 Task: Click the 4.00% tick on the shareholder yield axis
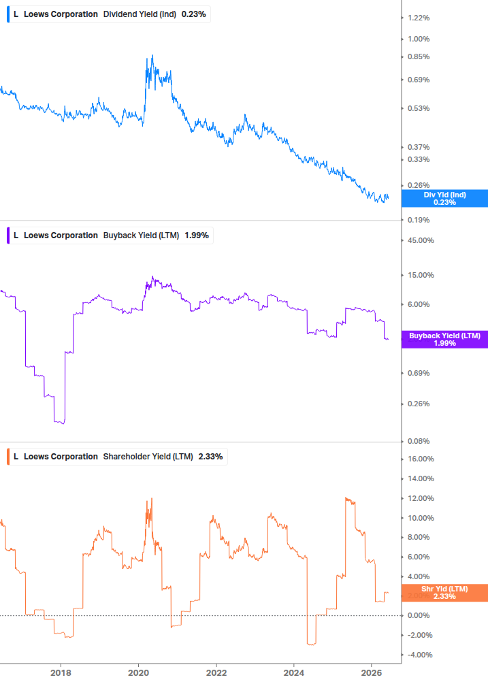419,576
